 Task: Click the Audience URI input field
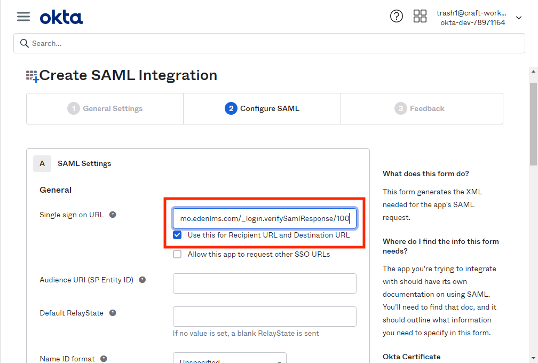pyautogui.click(x=265, y=283)
